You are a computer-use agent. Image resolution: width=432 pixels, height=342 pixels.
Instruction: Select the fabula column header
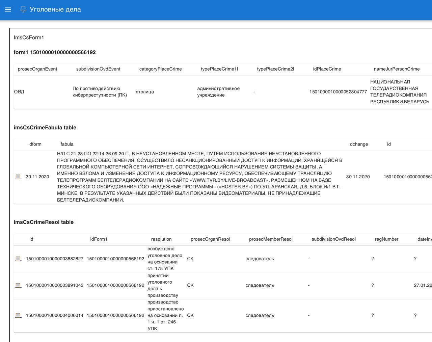pyautogui.click(x=67, y=144)
